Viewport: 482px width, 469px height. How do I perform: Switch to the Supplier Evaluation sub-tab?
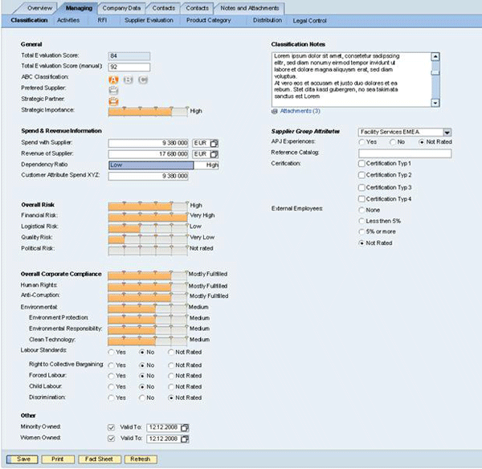pyautogui.click(x=149, y=19)
